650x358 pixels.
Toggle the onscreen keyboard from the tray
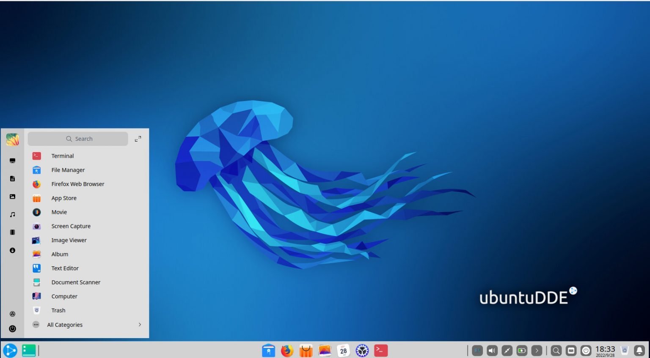coord(571,350)
